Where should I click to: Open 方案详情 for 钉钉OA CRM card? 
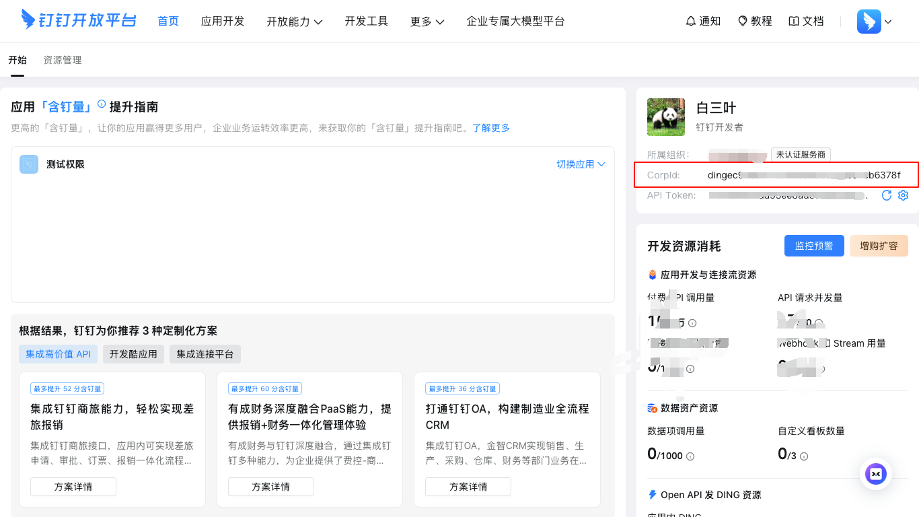pyautogui.click(x=468, y=487)
